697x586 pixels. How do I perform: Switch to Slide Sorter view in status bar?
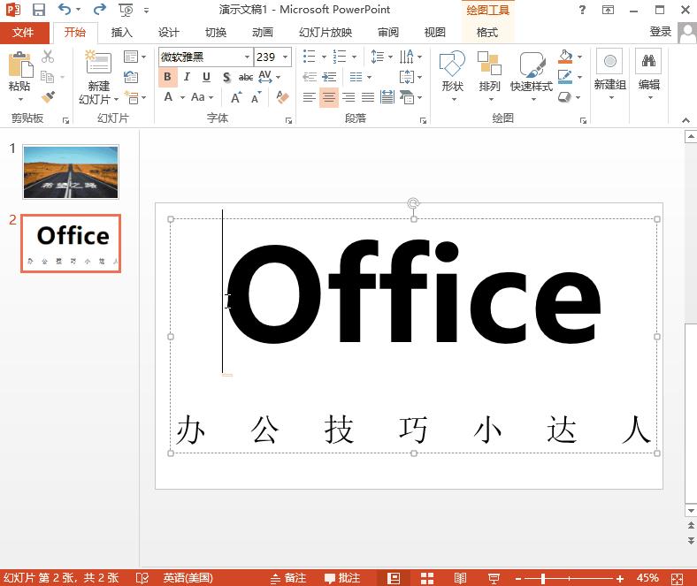427,578
